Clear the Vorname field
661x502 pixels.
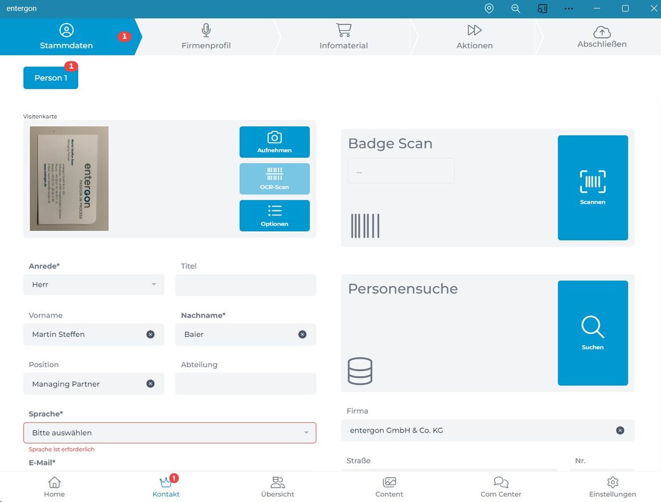150,334
